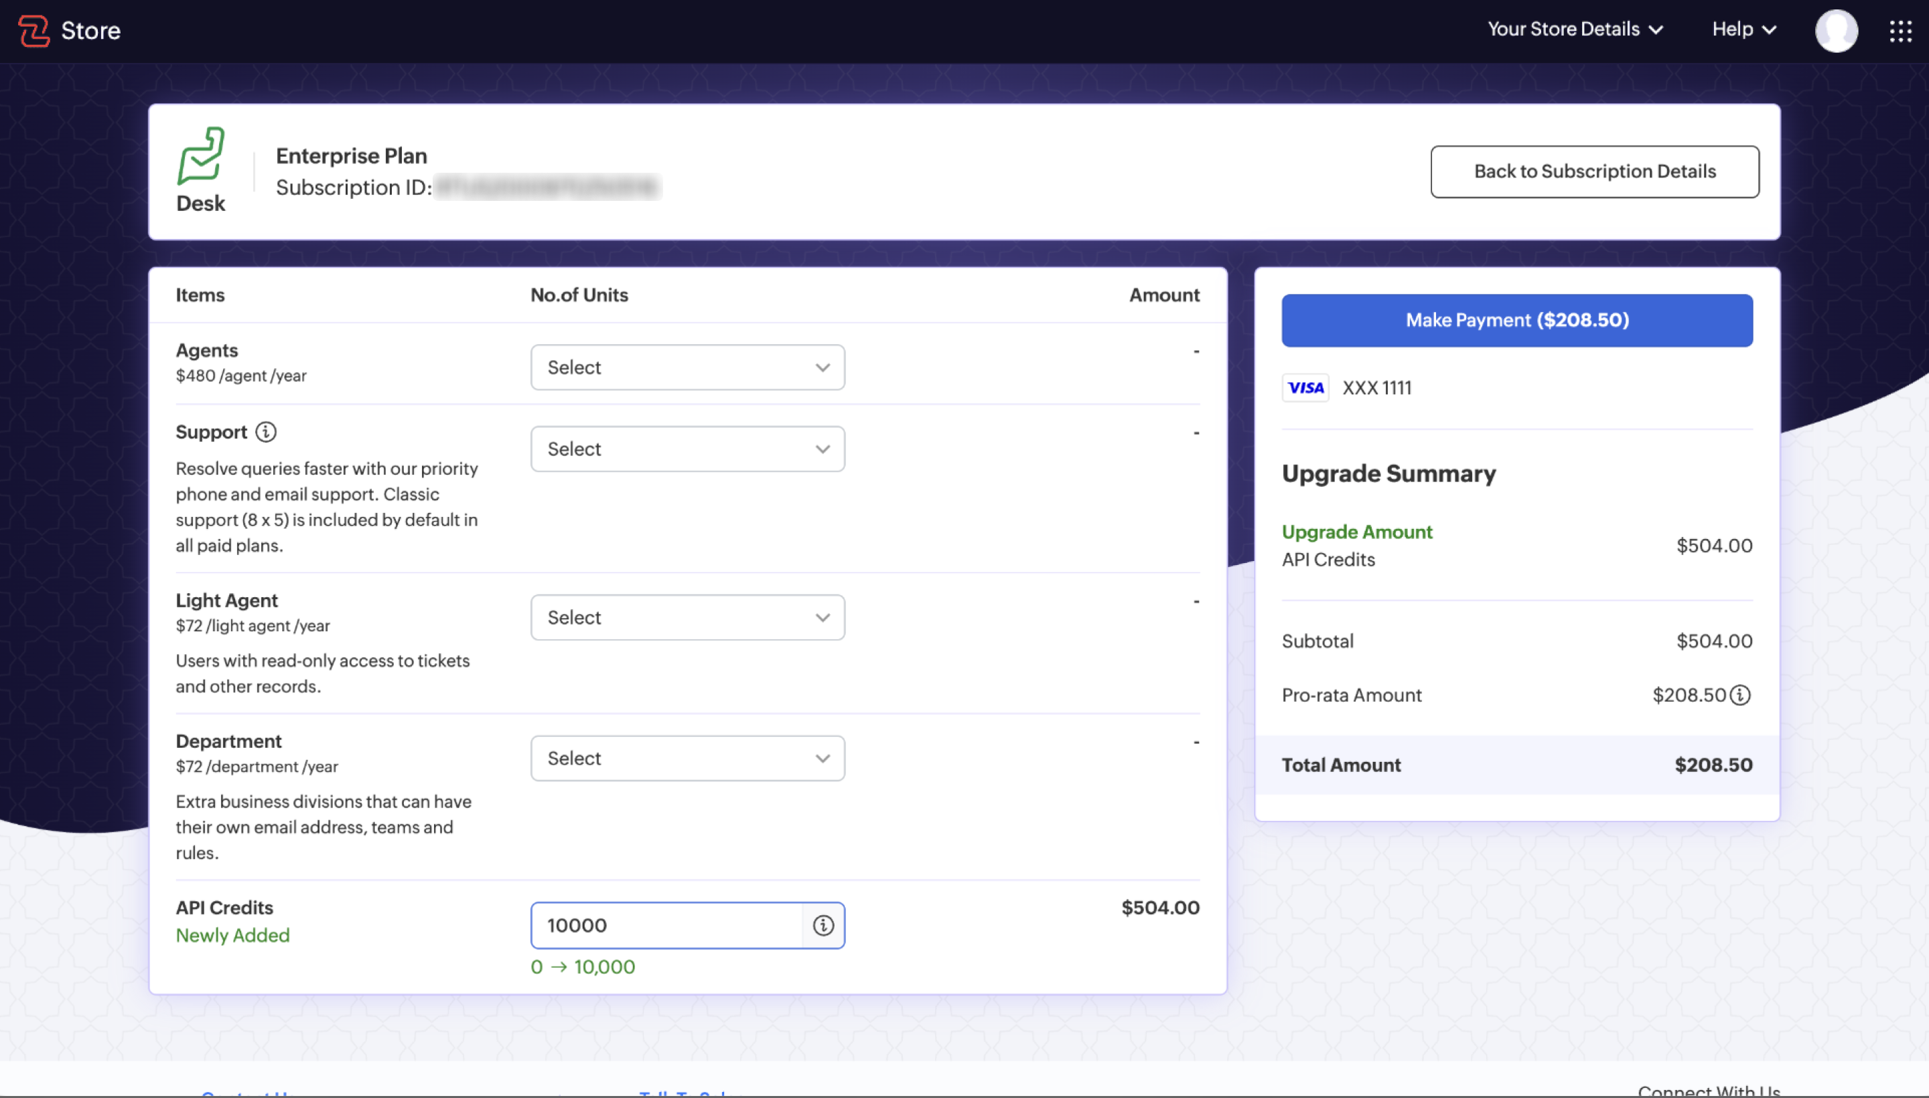Screen dimensions: 1929x1098
Task: Open the Light Agent units dropdown
Action: coord(687,617)
